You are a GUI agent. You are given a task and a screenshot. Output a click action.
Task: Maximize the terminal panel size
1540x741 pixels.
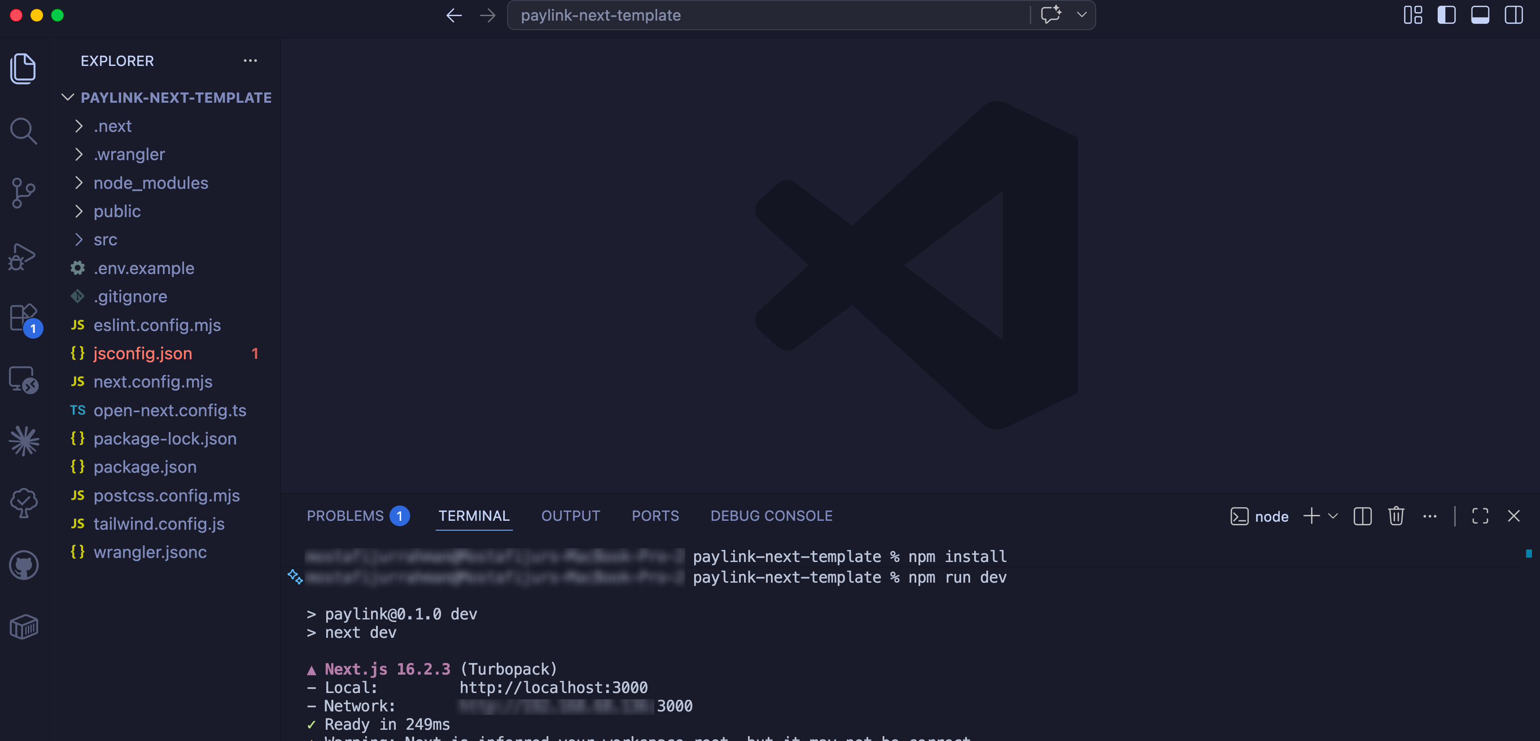point(1480,516)
